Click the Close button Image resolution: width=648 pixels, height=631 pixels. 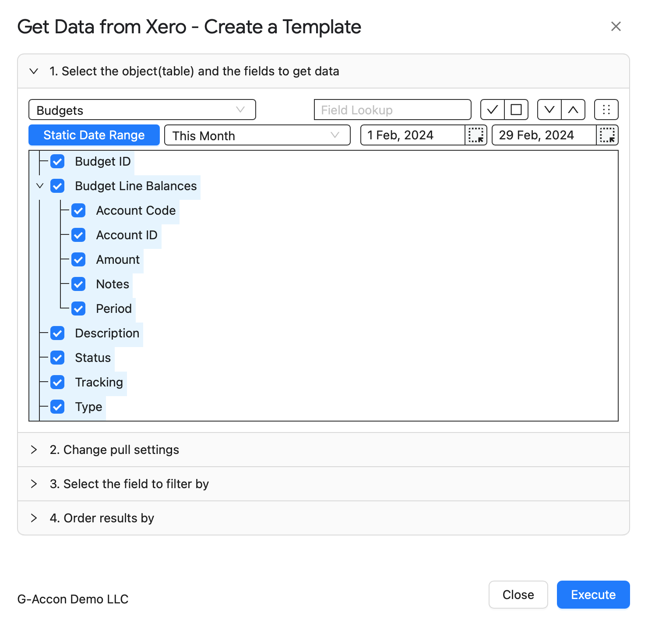tap(518, 595)
